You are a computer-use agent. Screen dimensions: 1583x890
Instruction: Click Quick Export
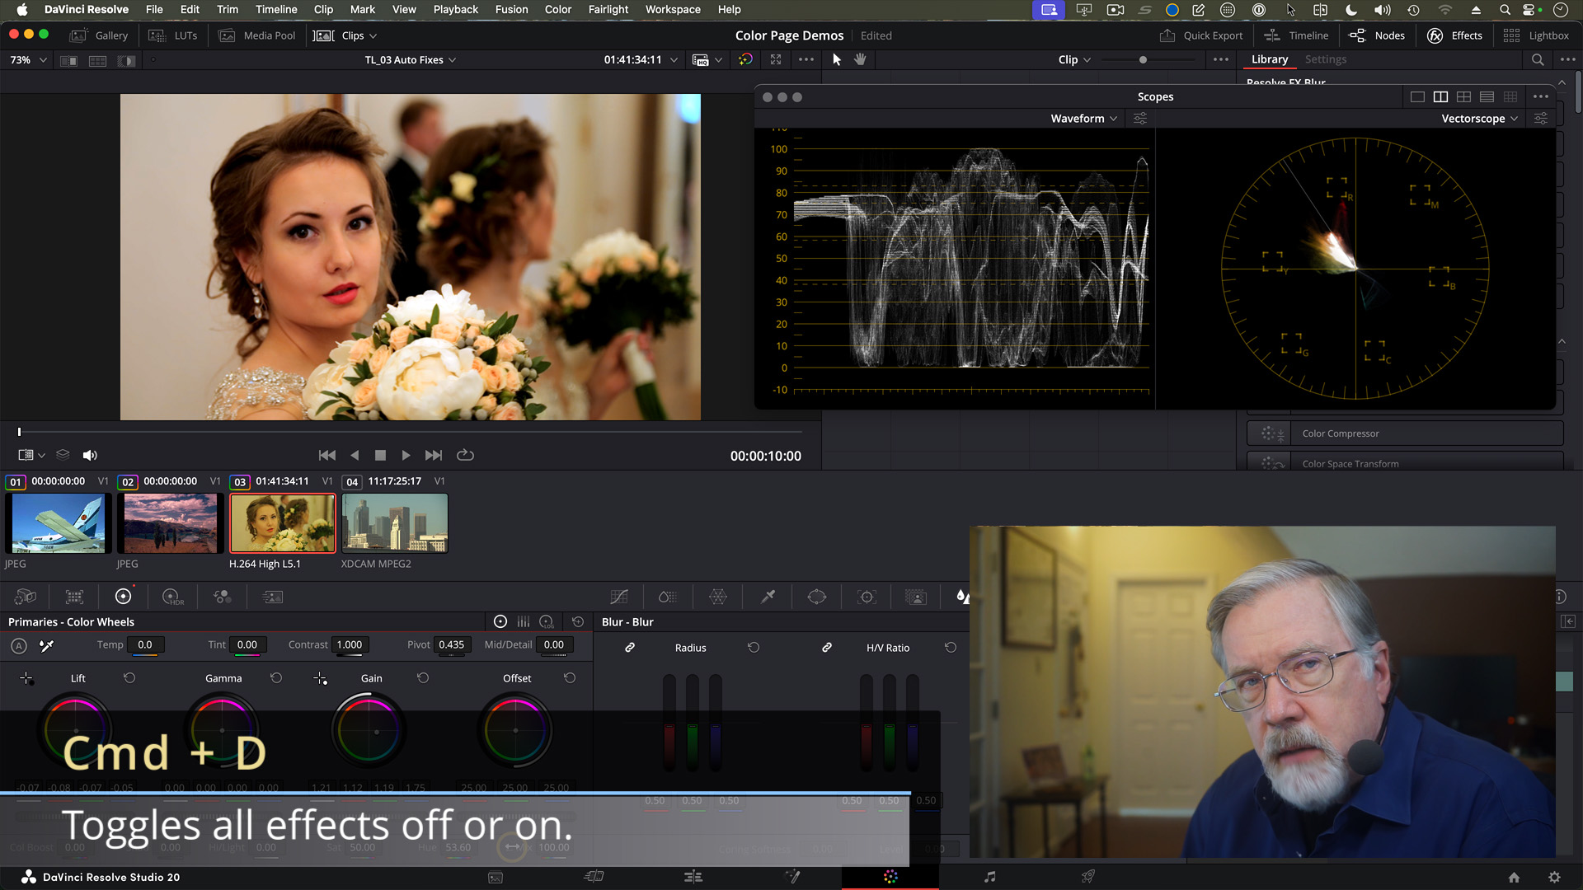point(1201,35)
